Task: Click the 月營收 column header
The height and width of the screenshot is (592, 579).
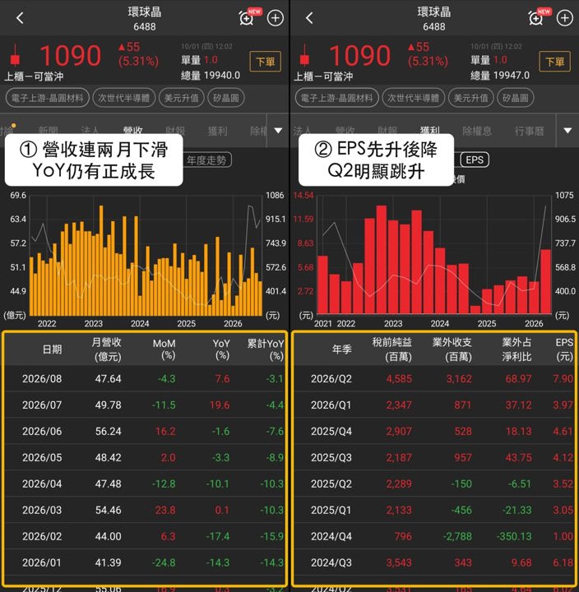Action: 107,349
